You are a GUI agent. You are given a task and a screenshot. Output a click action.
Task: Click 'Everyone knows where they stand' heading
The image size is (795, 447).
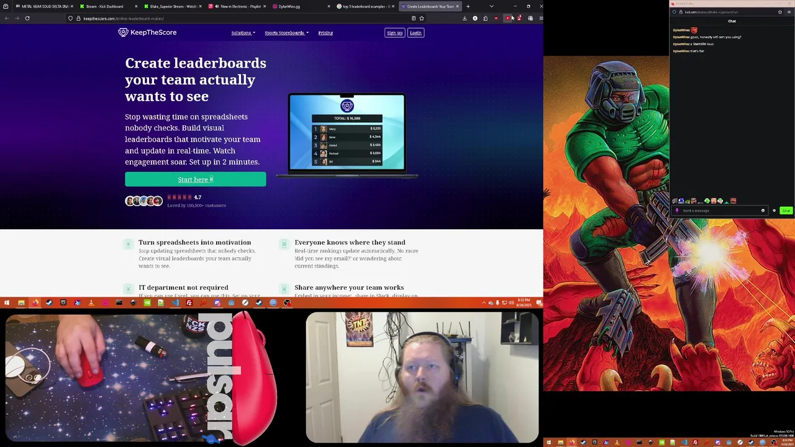(350, 242)
